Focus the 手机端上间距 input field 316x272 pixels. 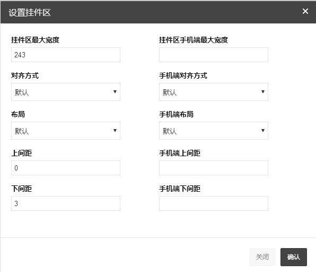click(214, 168)
